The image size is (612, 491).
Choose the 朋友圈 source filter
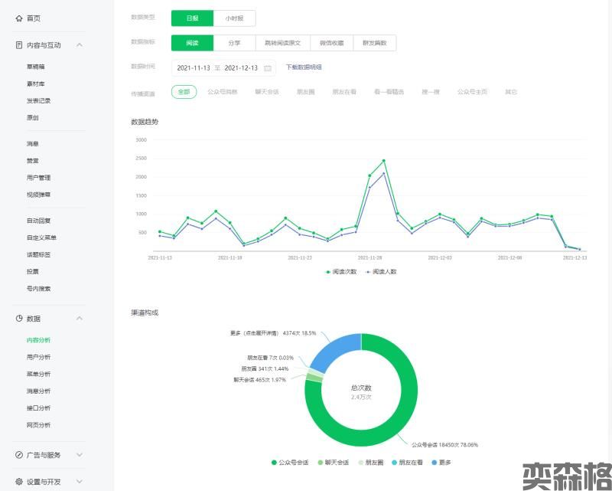[x=306, y=92]
